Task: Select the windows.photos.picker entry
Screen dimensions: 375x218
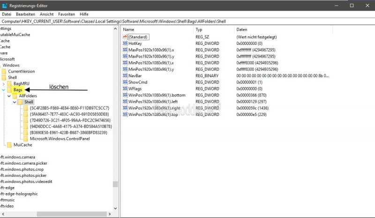Action: (x=23, y=175)
